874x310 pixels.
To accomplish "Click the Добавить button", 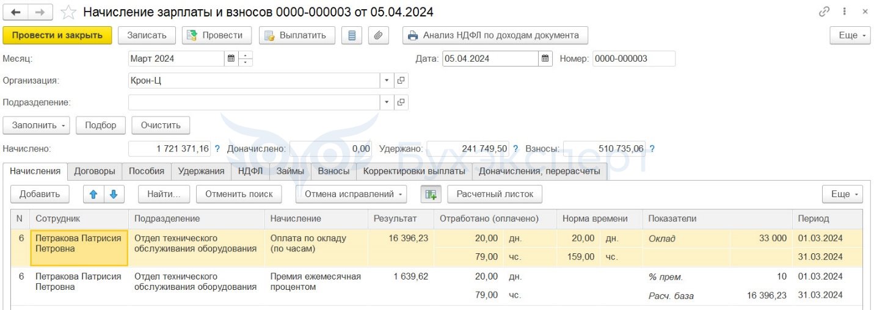I will (x=40, y=194).
